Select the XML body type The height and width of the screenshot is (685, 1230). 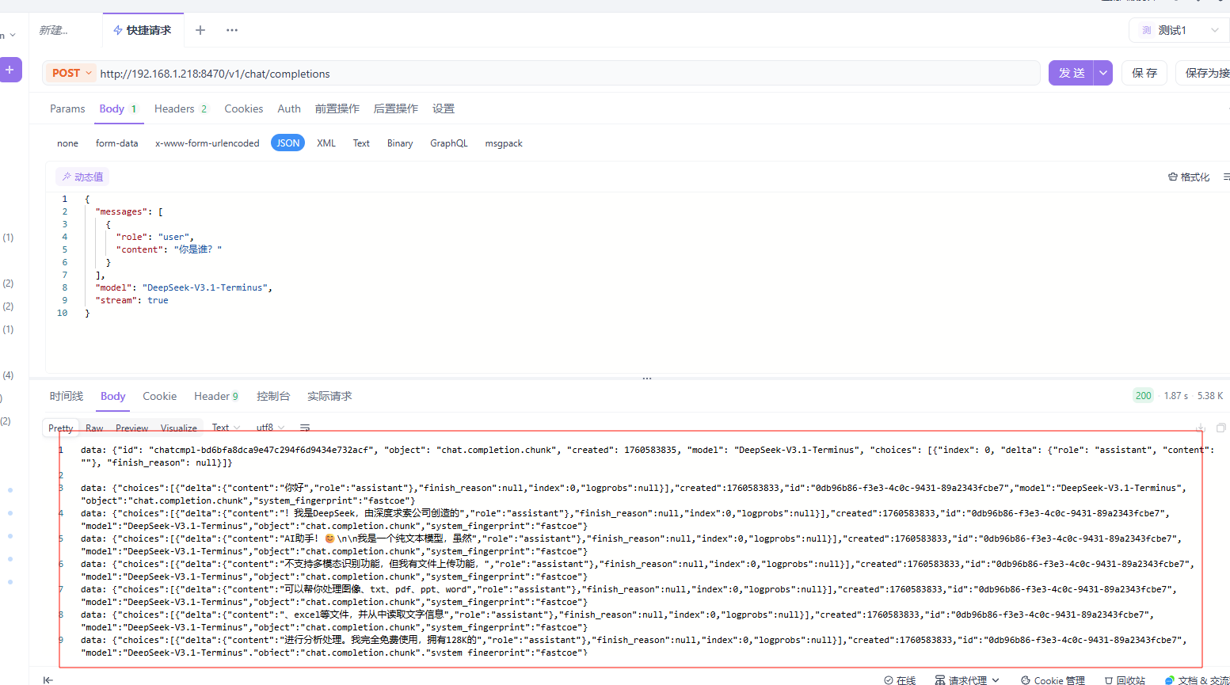[x=326, y=143]
